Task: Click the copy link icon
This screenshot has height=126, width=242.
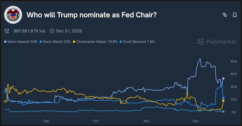Action: (x=224, y=15)
